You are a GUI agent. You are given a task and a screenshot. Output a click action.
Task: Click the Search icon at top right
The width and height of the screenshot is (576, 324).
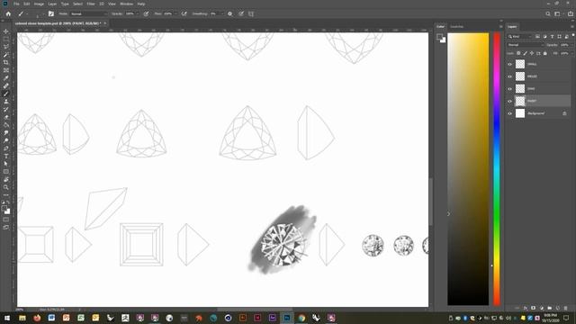coord(548,14)
